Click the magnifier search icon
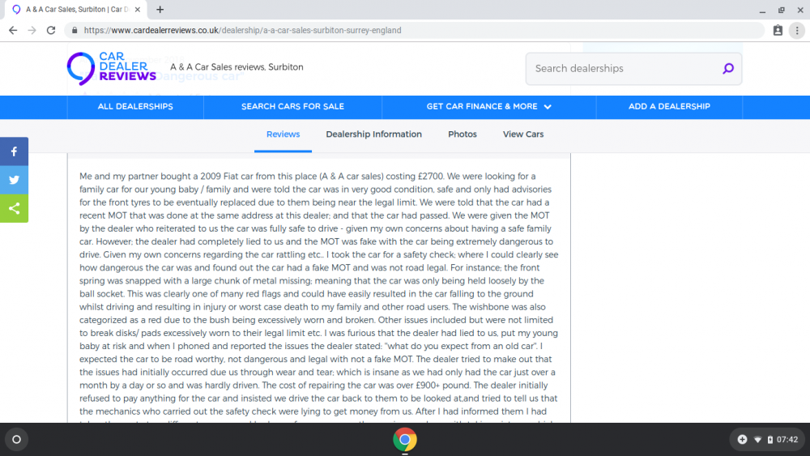Screen dimensions: 810x456 tap(728, 68)
